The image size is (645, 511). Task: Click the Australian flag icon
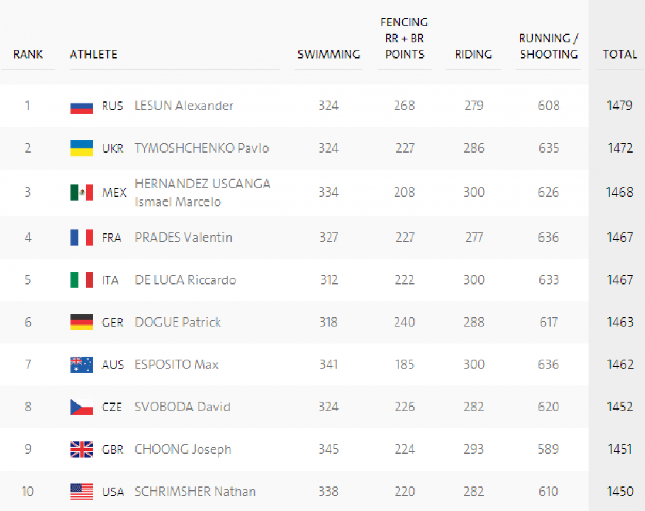point(82,365)
